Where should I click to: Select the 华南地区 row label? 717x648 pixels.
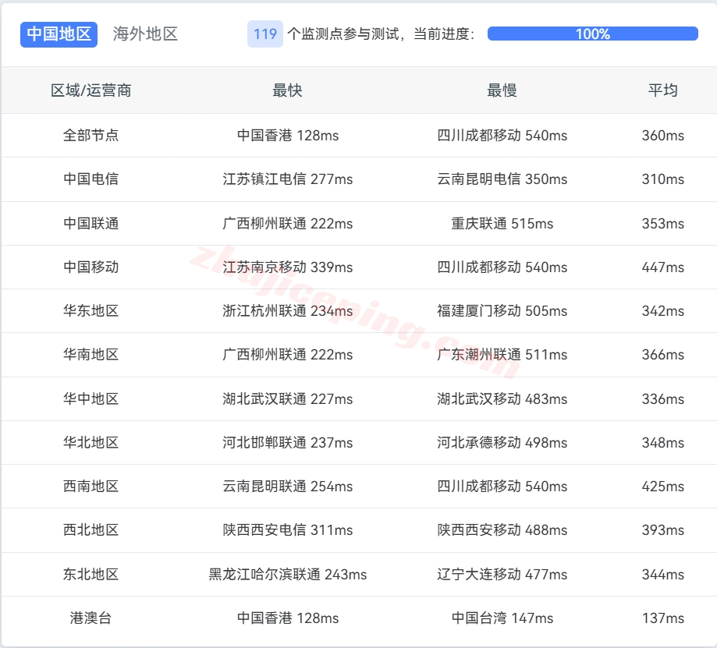click(91, 355)
